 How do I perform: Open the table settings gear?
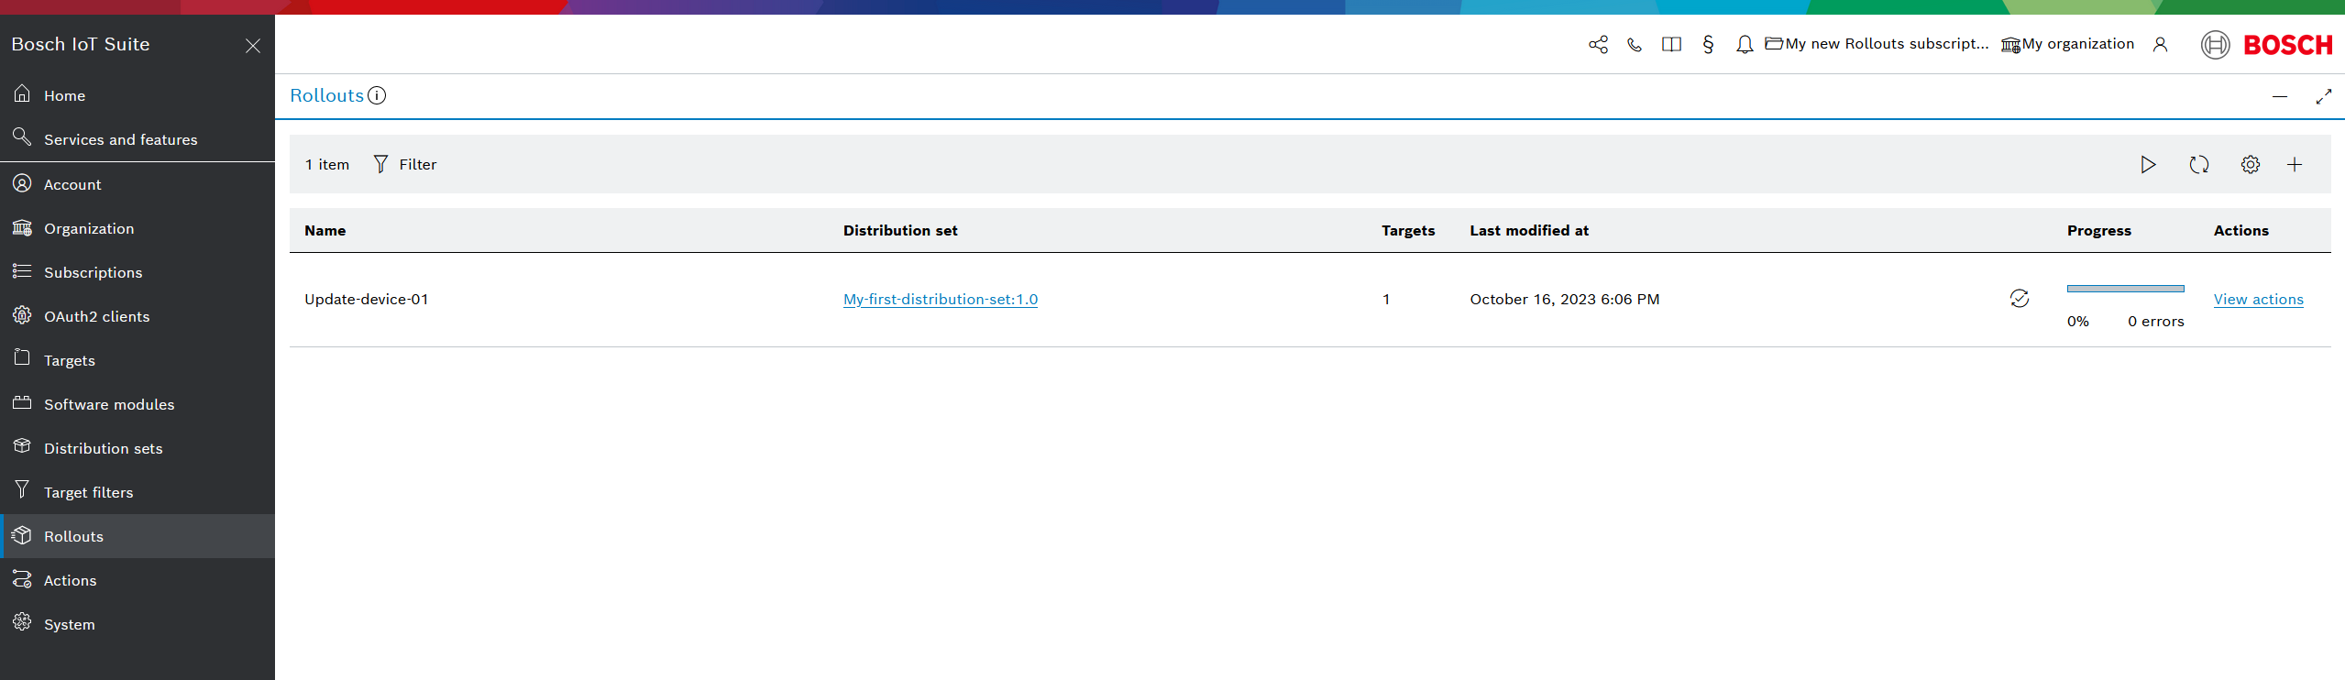[2251, 165]
